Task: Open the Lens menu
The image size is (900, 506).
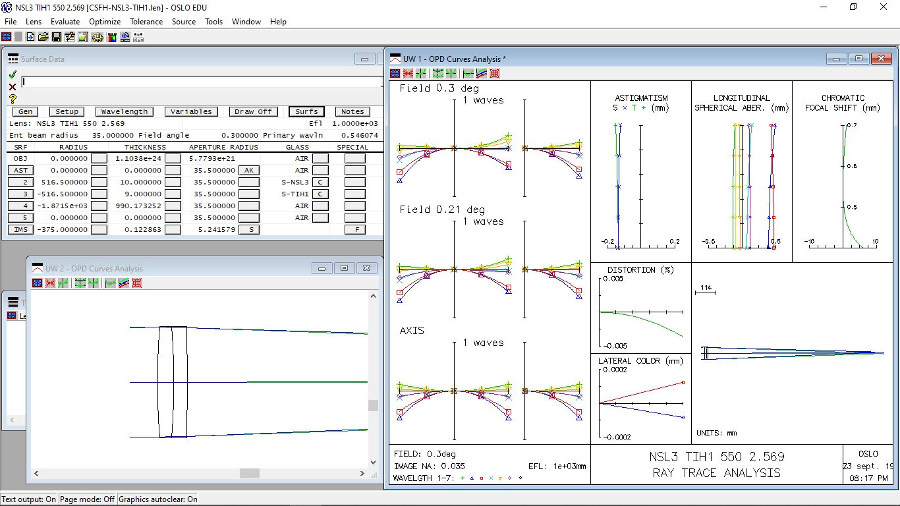Action: 34,21
